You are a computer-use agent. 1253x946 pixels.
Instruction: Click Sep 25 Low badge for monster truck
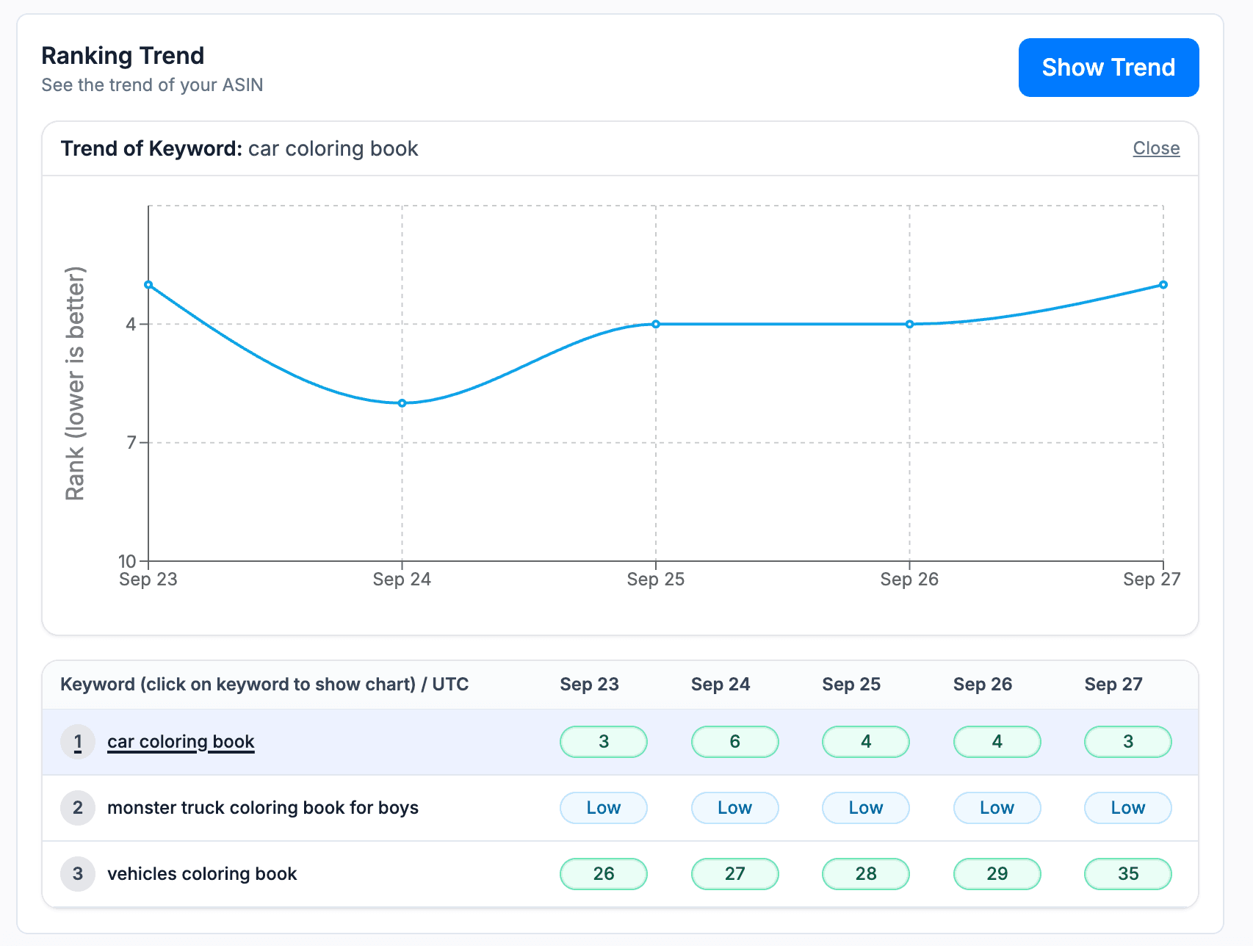pyautogui.click(x=865, y=808)
